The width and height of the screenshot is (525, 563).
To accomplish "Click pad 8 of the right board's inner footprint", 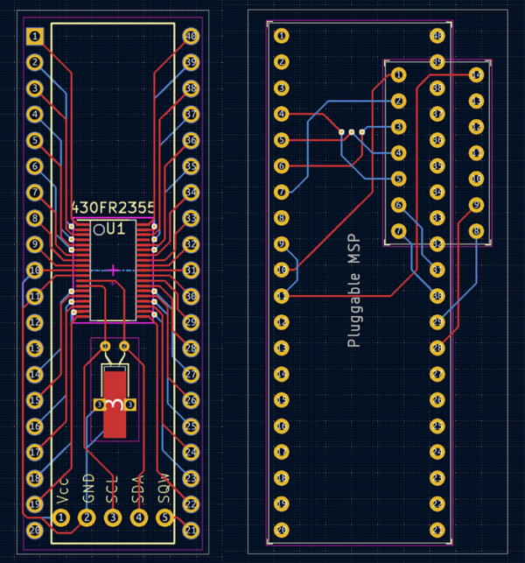I will point(476,232).
